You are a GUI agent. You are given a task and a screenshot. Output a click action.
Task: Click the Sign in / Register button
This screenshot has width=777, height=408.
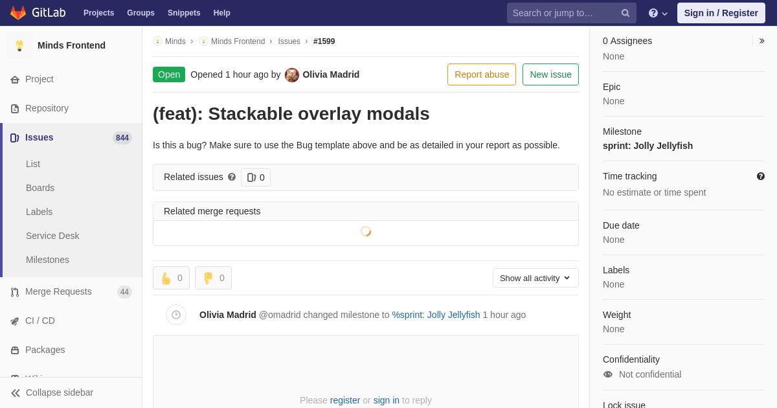click(x=721, y=13)
